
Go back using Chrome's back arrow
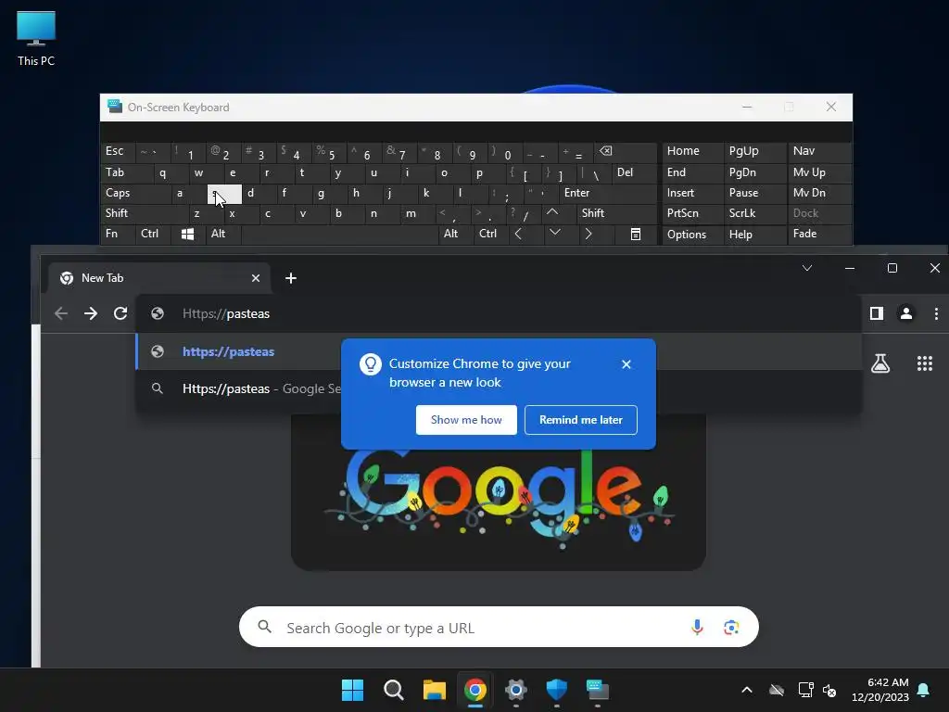pyautogui.click(x=61, y=313)
